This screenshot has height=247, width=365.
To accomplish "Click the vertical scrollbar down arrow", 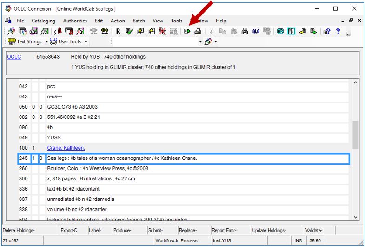I will click(356, 217).
